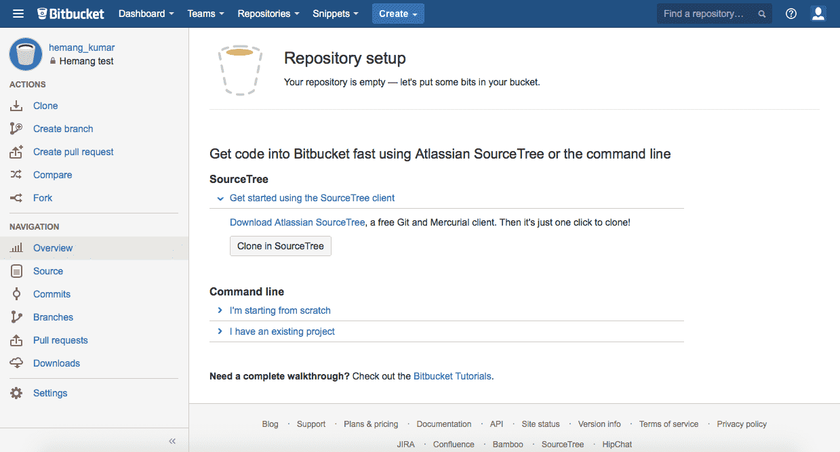Screen dimensions: 840x452
Task: Click the repository bucket avatar
Action: click(26, 54)
